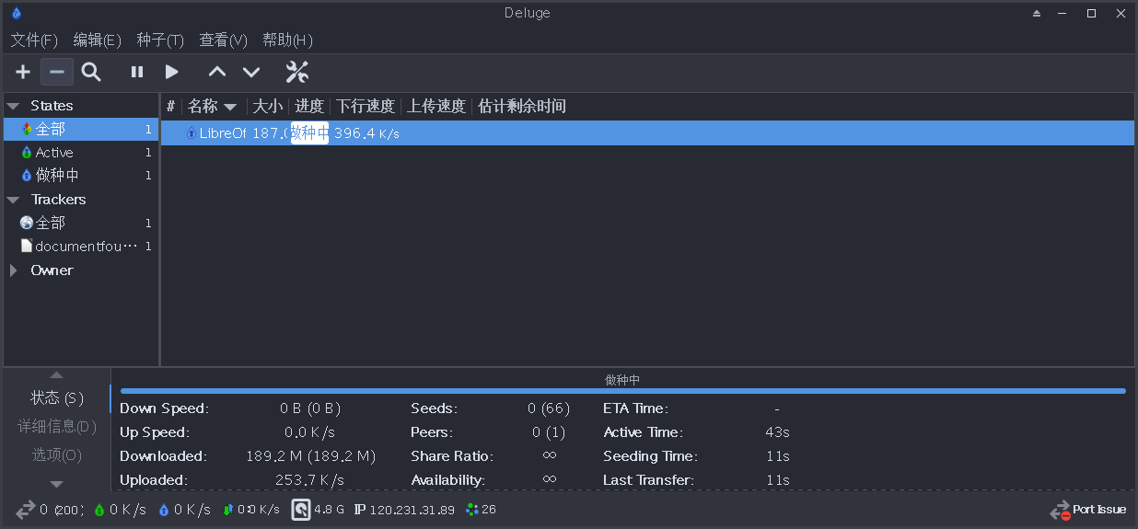Viewport: 1138px width, 529px height.
Task: Resume the torrent with play button
Action: coord(171,72)
